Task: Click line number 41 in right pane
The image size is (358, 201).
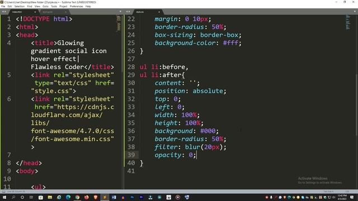Action: (x=131, y=171)
